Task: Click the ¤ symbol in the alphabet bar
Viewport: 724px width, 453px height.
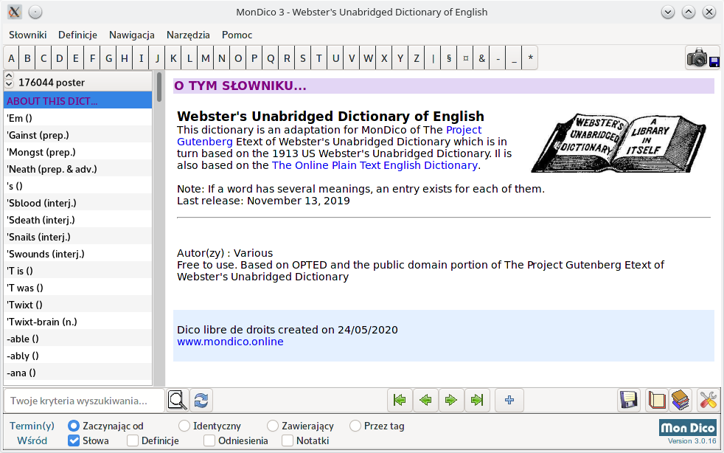Action: click(x=465, y=58)
